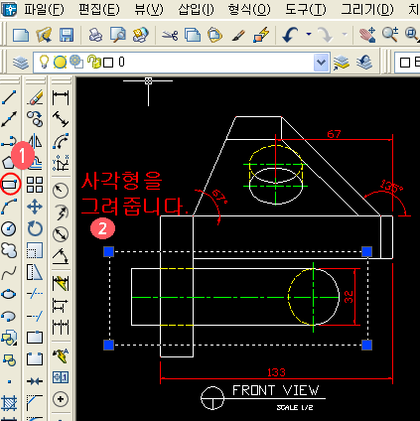Select the Point draw tool
Screen dimensions: 420x421
[9, 381]
